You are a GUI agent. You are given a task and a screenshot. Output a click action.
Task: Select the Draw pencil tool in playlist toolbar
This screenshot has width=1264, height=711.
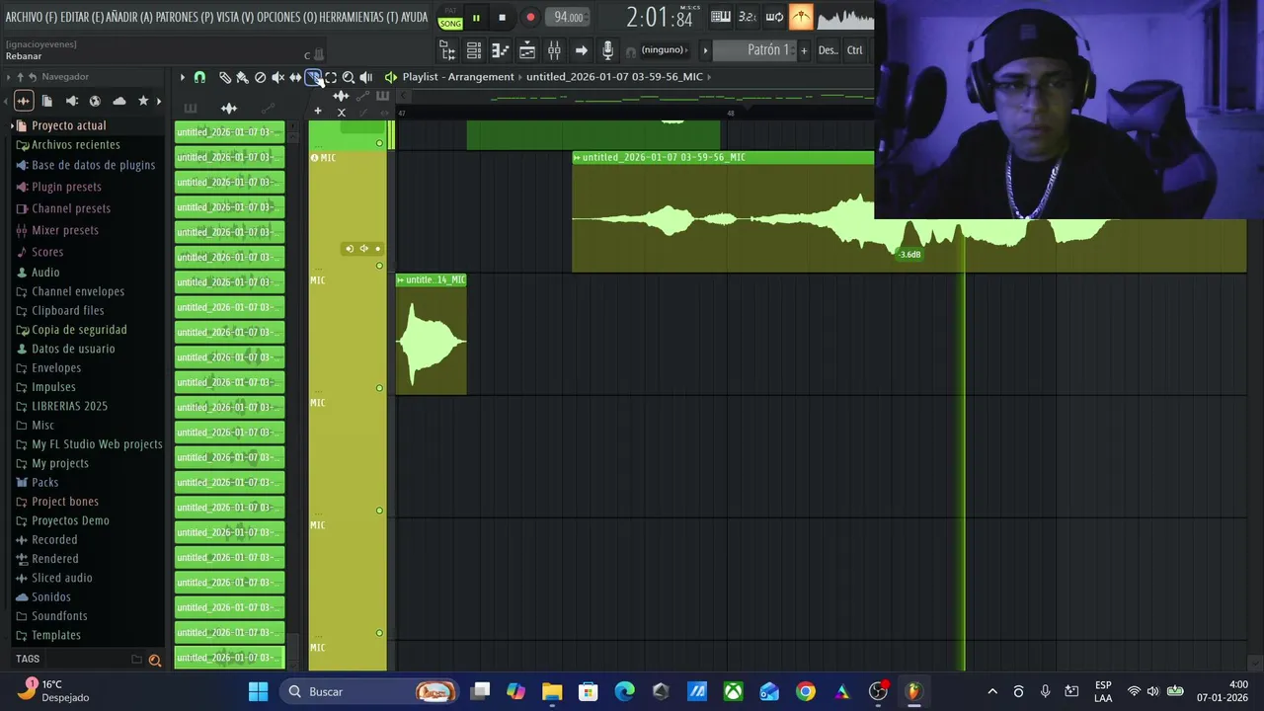224,77
